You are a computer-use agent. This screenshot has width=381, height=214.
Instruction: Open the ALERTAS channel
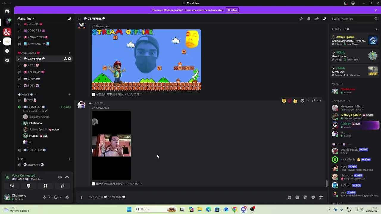[44, 72]
